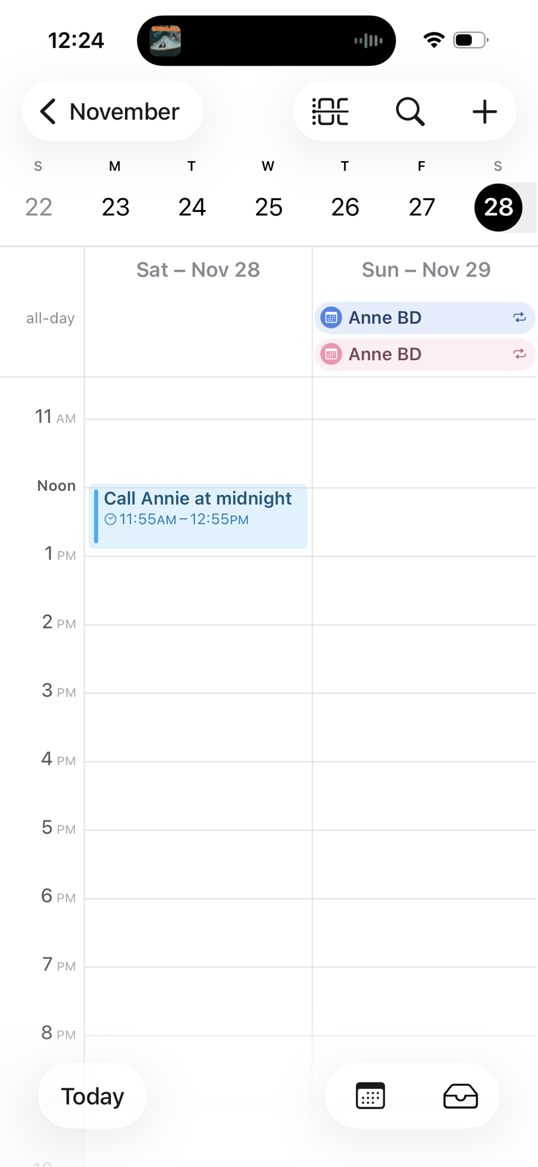This screenshot has width=538, height=1167.
Task: Tap the Sun – Nov 29 column header
Action: (x=426, y=270)
